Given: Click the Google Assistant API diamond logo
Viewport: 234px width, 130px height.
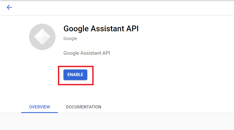Looking at the screenshot, I should click(x=42, y=37).
